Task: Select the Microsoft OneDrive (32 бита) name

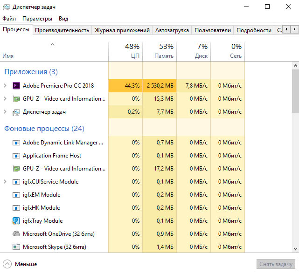Action: tap(59, 234)
